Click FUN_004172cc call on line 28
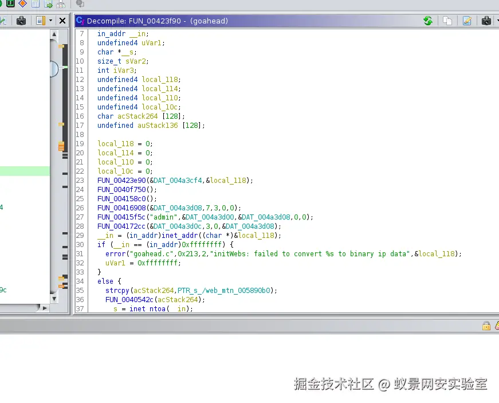This screenshot has height=403, width=499. coord(121,226)
